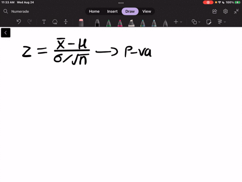The width and height of the screenshot is (242, 182).
Task: Go back with the left chevron button
Action: point(6,33)
